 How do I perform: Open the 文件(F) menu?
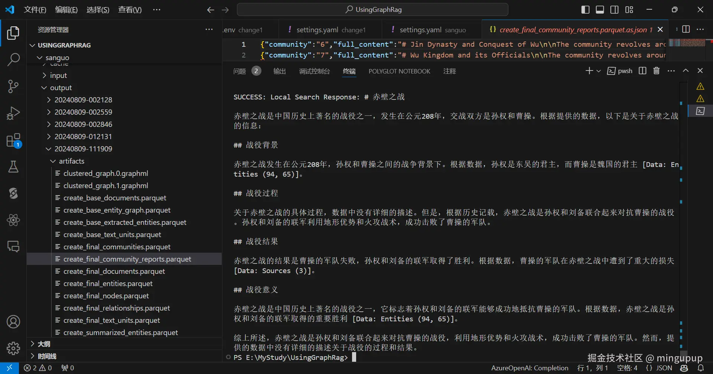click(x=35, y=10)
